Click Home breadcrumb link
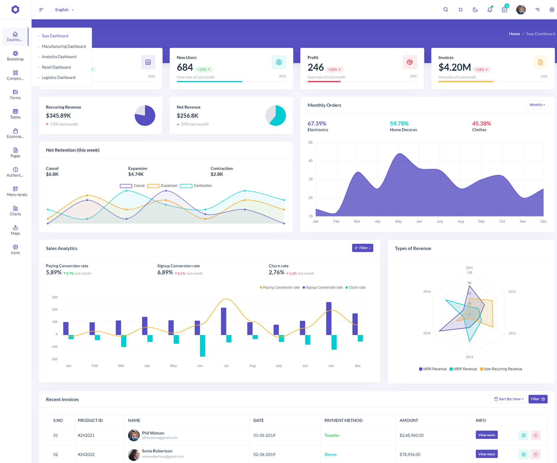This screenshot has height=463, width=557. click(514, 34)
